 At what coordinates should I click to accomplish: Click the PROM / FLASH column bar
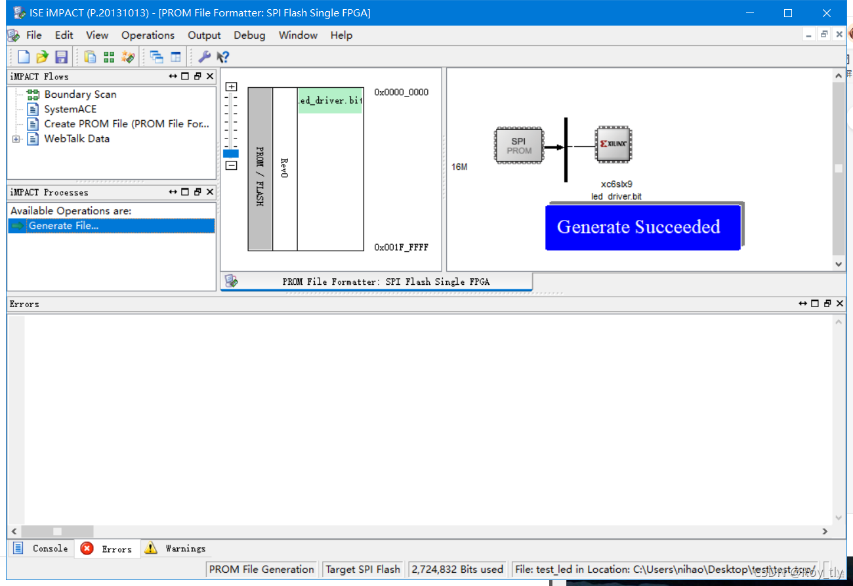260,169
